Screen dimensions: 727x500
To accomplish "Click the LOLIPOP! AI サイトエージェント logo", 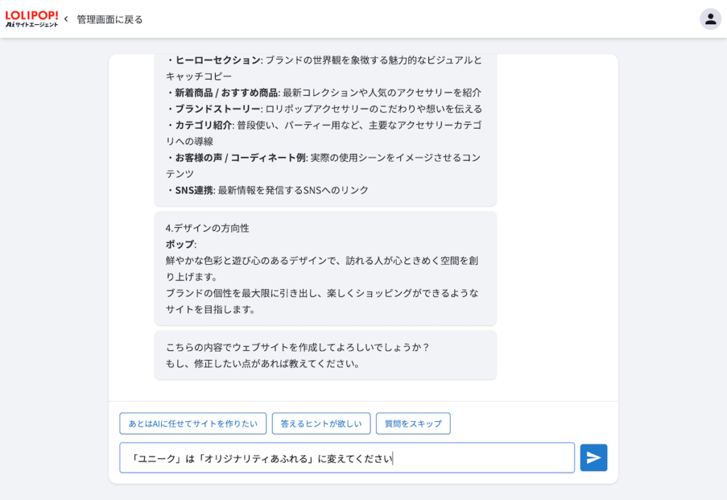I will (x=32, y=18).
